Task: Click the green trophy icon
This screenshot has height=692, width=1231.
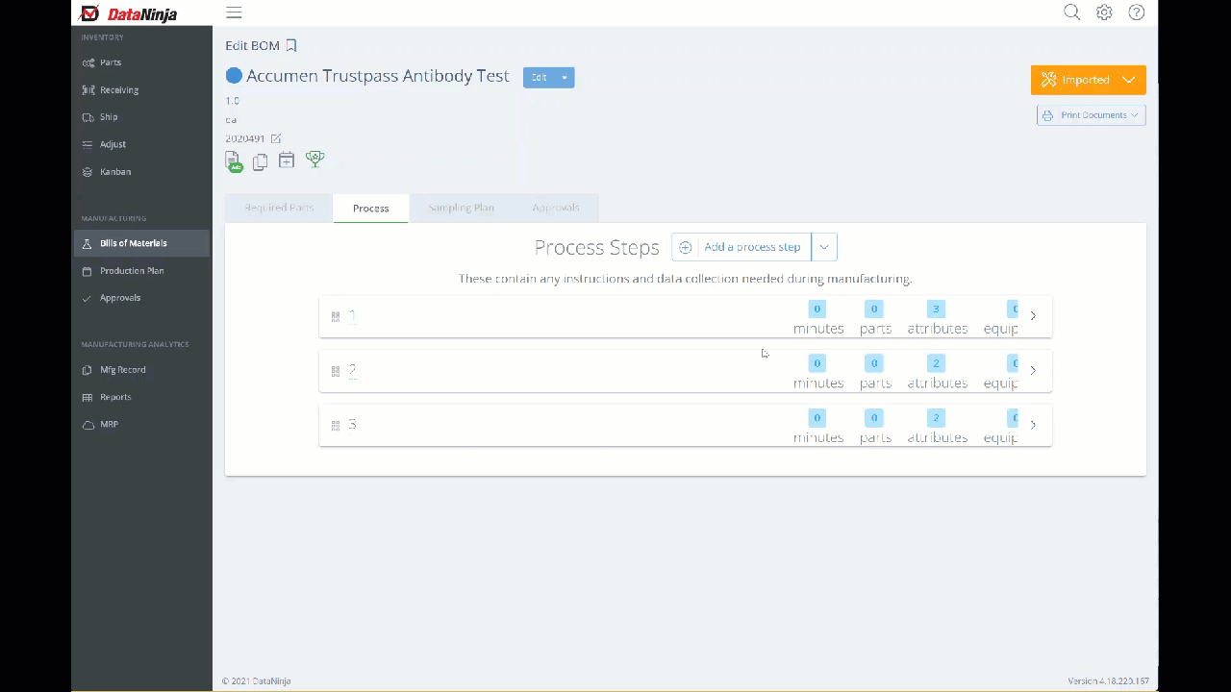Action: pyautogui.click(x=315, y=160)
